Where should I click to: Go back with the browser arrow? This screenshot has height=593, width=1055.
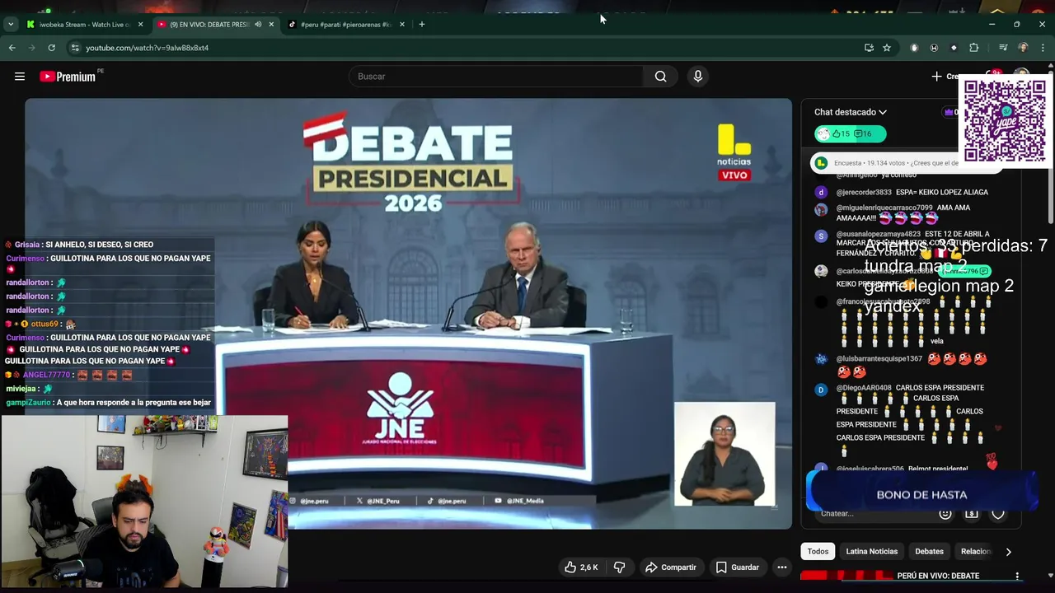(x=12, y=48)
